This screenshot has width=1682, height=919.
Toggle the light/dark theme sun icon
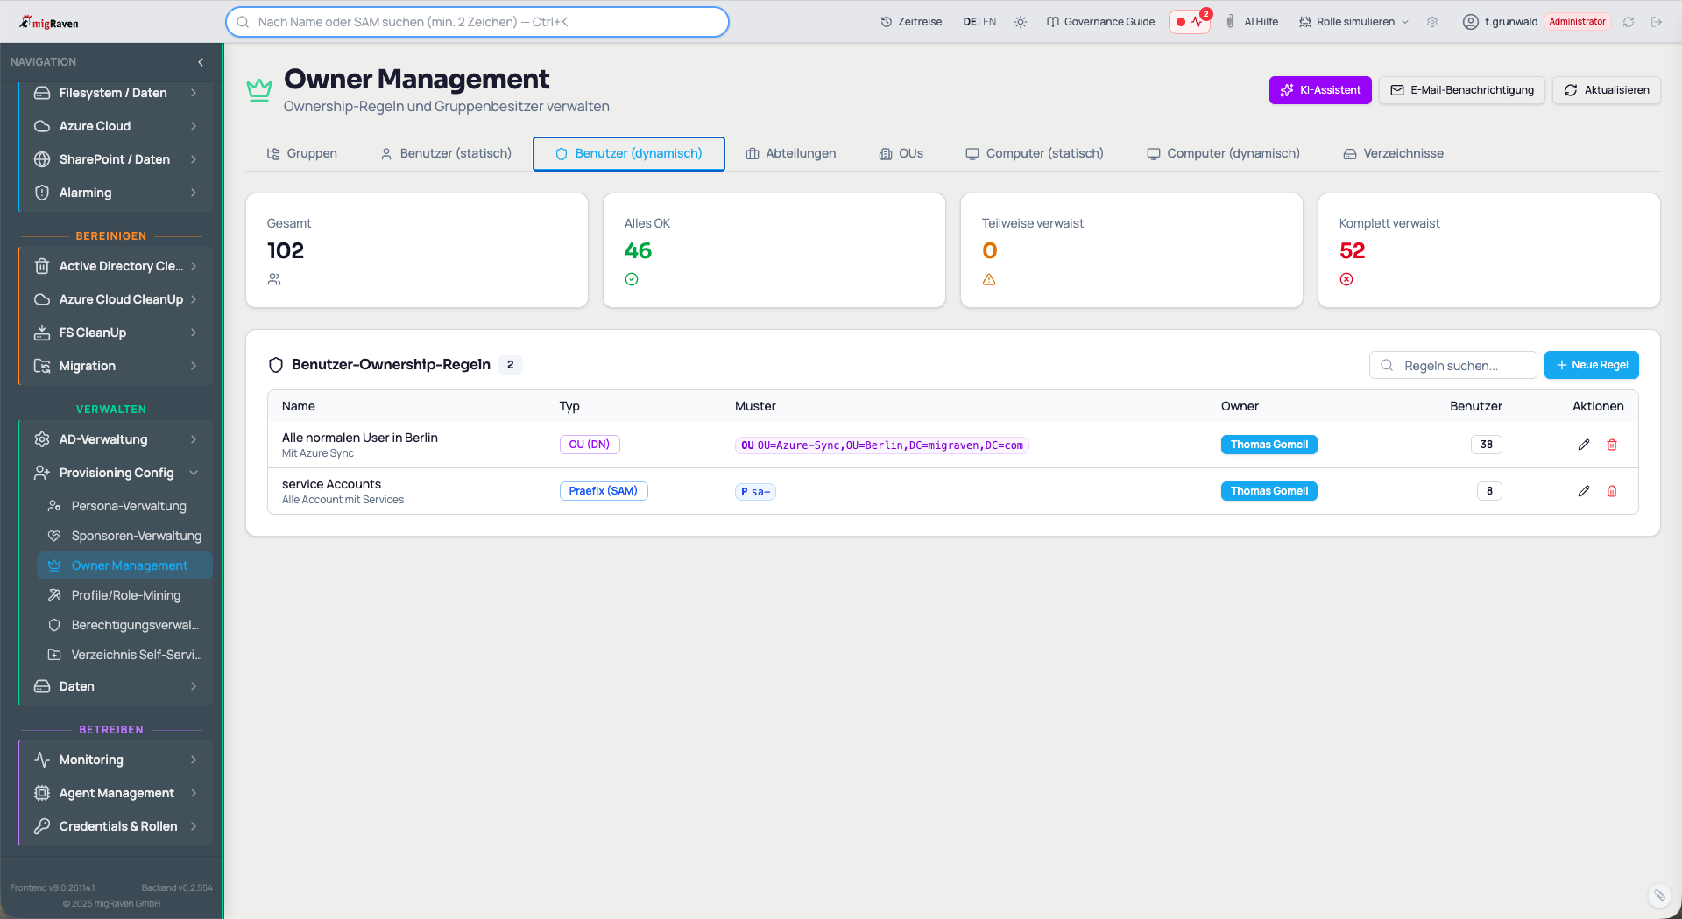point(1021,22)
